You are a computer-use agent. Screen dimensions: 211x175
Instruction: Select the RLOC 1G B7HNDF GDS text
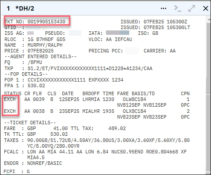(35, 39)
